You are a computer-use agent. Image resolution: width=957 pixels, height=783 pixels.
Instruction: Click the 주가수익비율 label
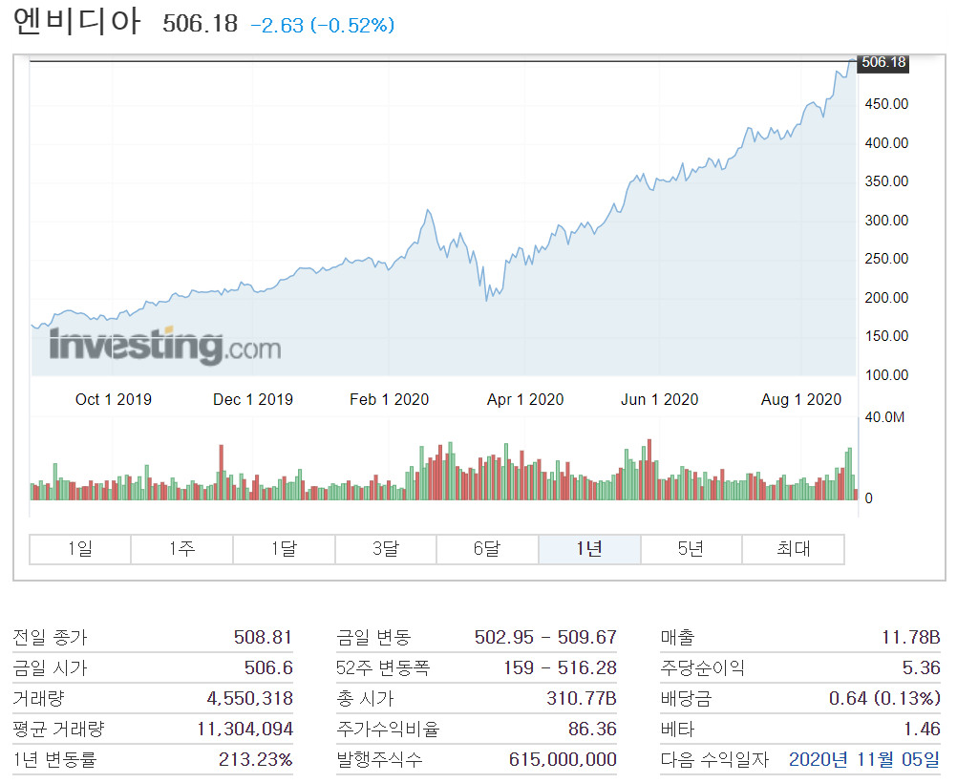[x=388, y=729]
